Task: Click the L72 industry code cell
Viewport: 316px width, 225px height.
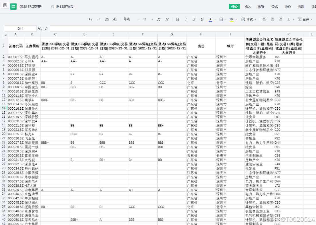Action: pos(289,186)
